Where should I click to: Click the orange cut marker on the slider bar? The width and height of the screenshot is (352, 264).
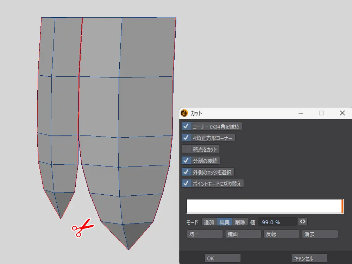[x=342, y=206]
